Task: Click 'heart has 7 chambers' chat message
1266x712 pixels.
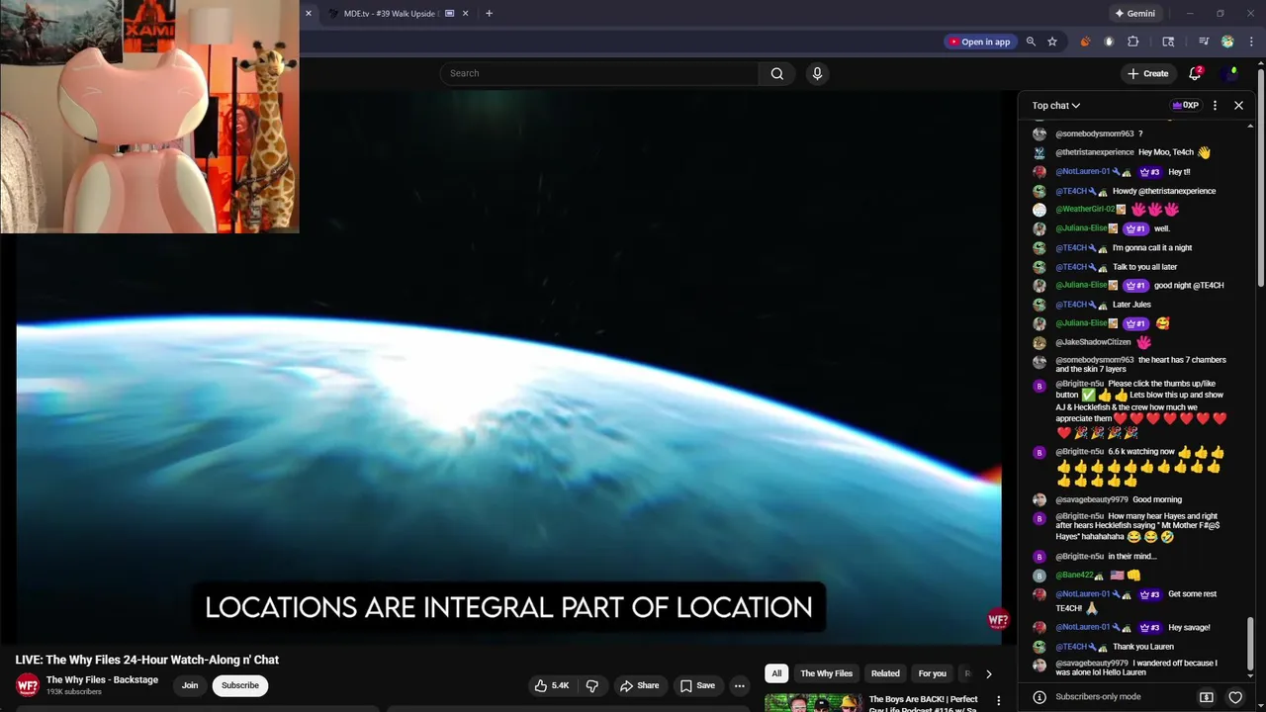Action: 1140,365
